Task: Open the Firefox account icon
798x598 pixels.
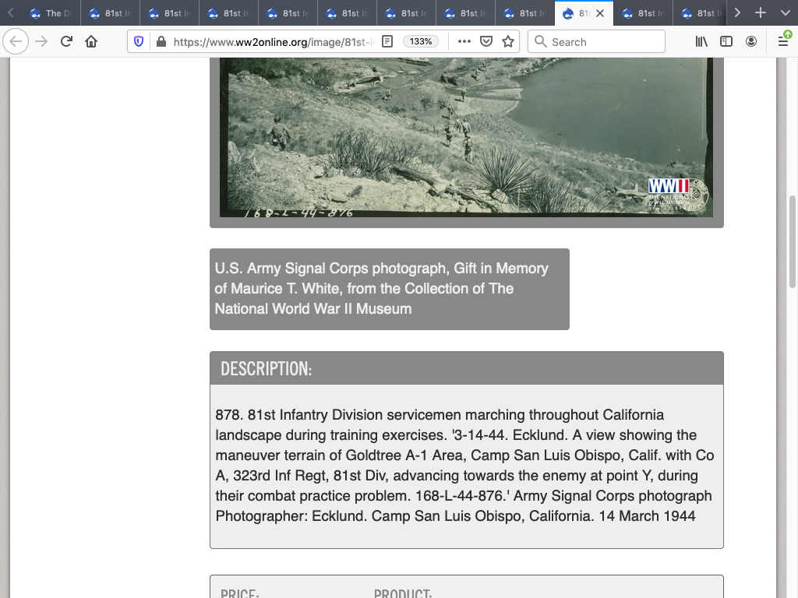Action: 751,41
